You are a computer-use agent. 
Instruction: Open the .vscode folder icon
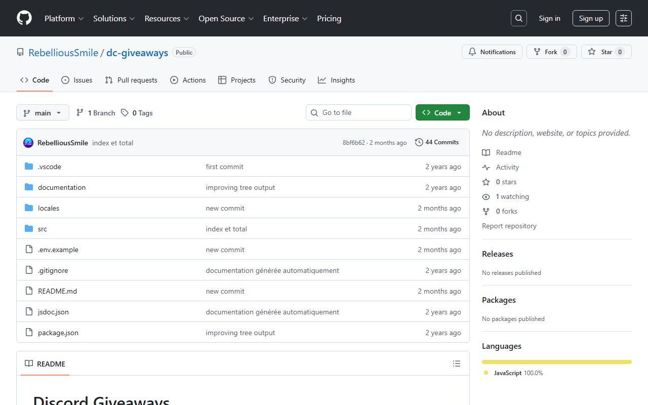29,167
